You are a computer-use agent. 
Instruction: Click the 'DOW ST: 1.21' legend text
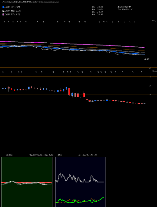(x=12, y=7)
